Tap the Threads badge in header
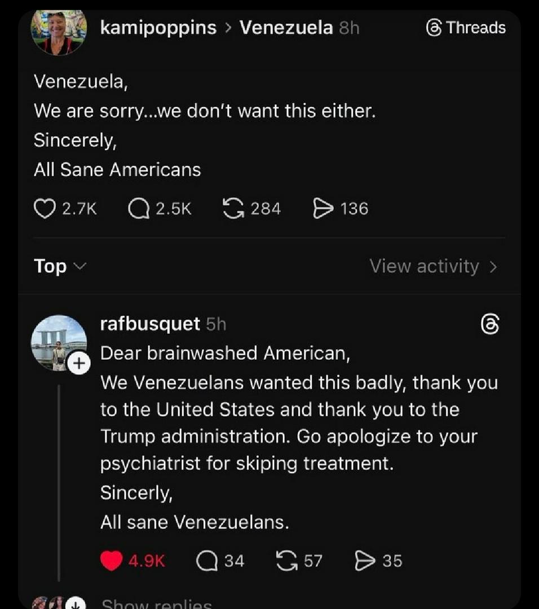539x609 pixels. [466, 28]
